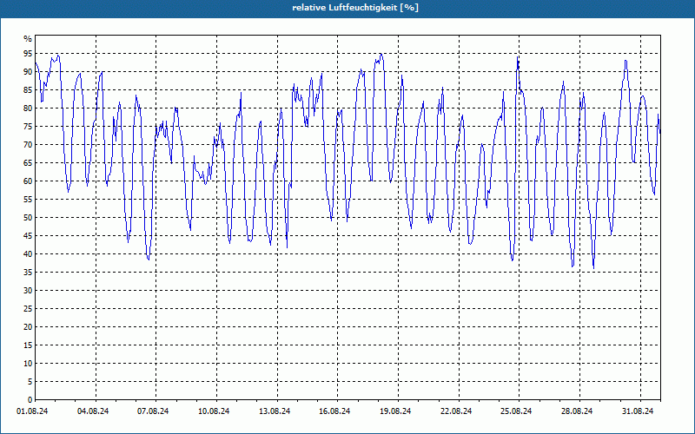Click the y-axis label 85

point(28,90)
